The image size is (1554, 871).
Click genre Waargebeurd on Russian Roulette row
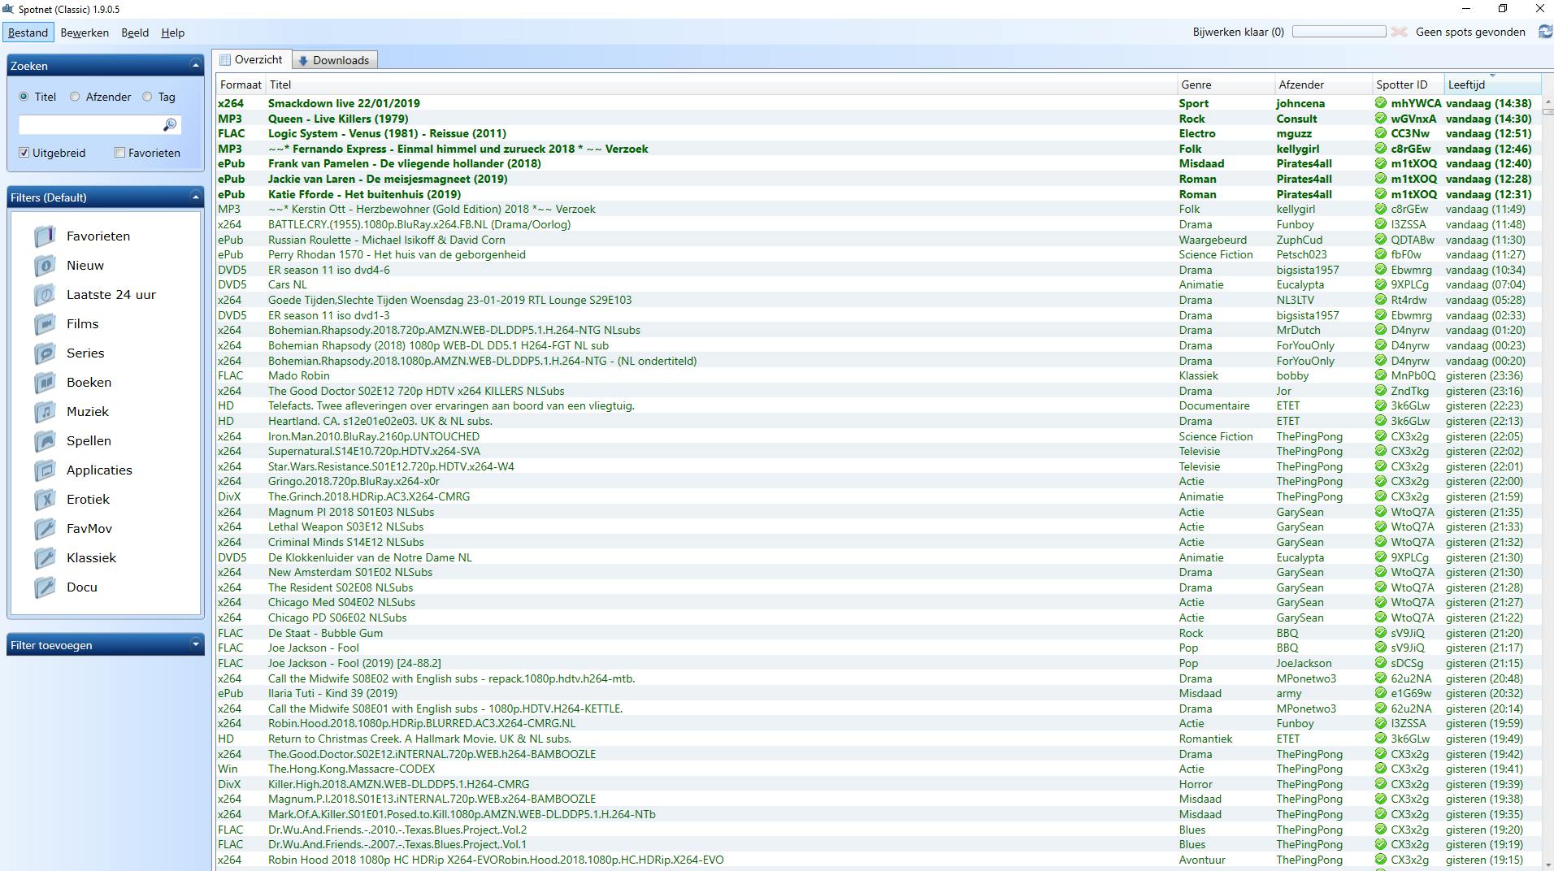[x=1214, y=240]
